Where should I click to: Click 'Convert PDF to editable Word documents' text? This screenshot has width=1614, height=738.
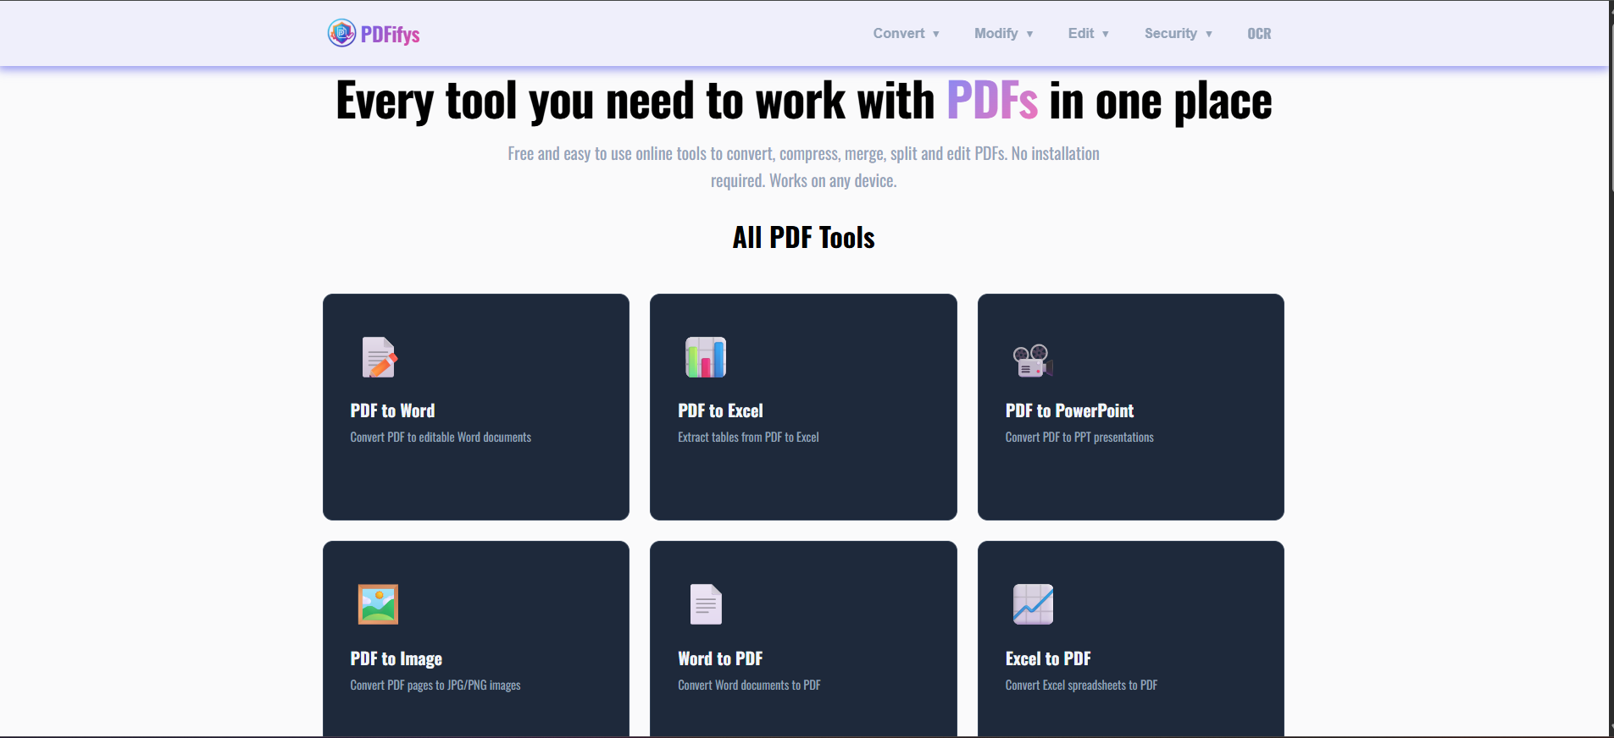click(441, 438)
